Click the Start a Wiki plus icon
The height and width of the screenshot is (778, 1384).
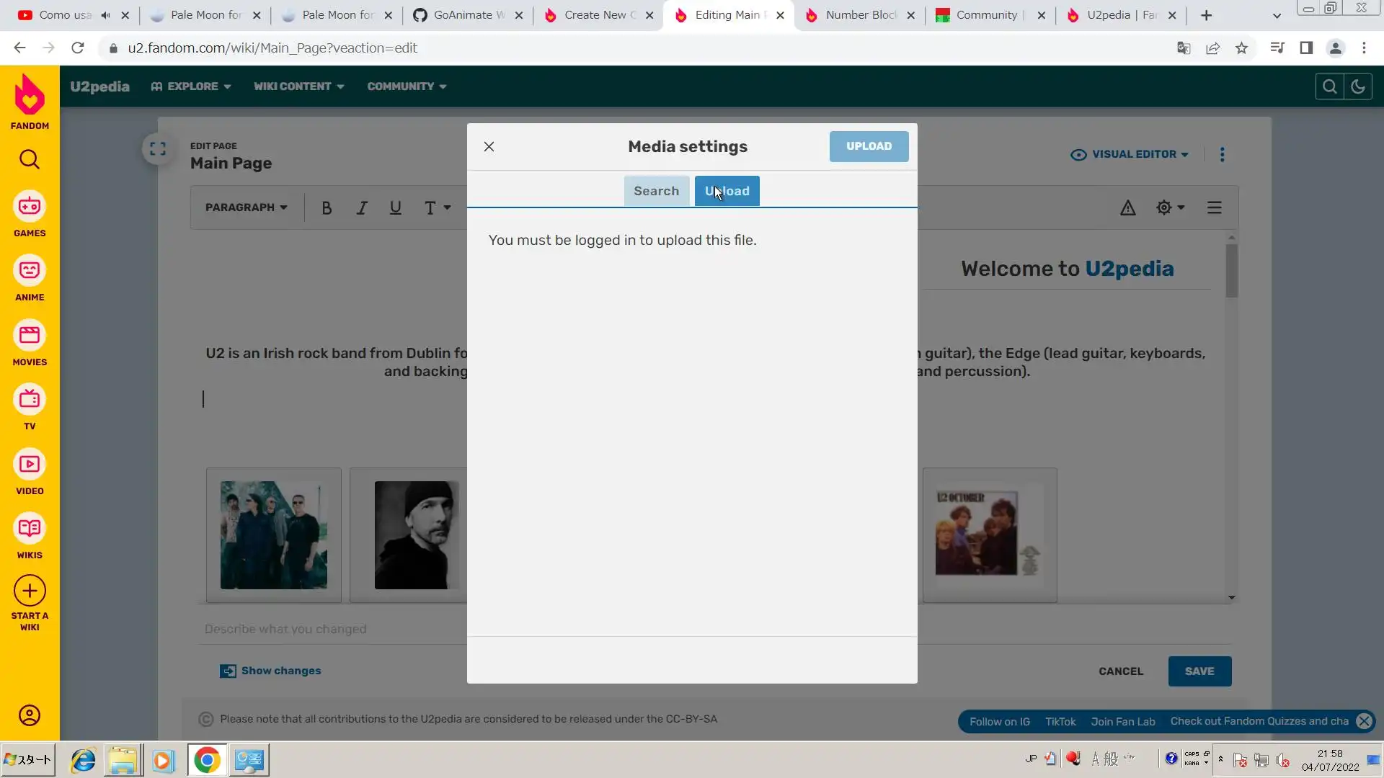pyautogui.click(x=30, y=592)
